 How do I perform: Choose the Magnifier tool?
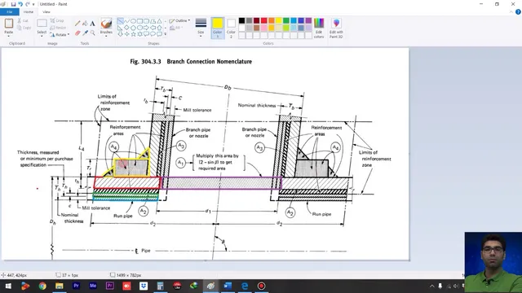[92, 33]
